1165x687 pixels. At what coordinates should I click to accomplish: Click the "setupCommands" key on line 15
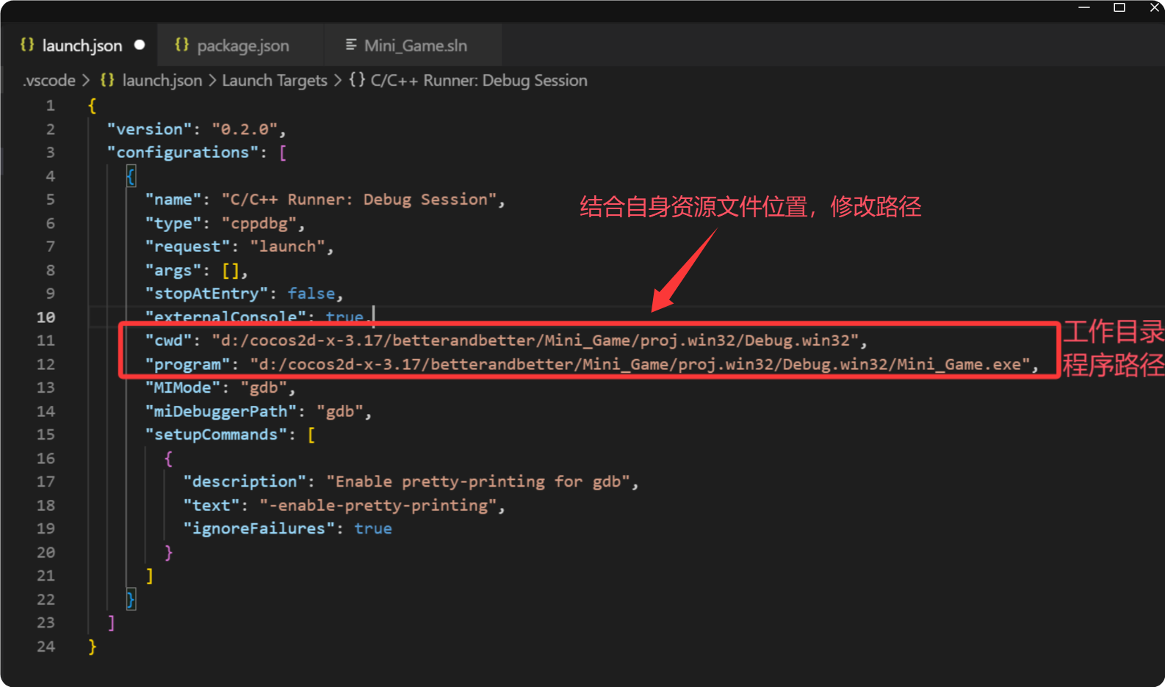[216, 435]
